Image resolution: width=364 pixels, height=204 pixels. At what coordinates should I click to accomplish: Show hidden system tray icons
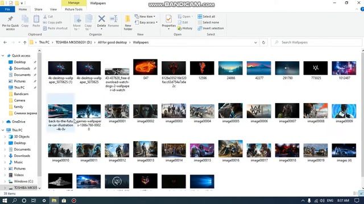coord(303,201)
